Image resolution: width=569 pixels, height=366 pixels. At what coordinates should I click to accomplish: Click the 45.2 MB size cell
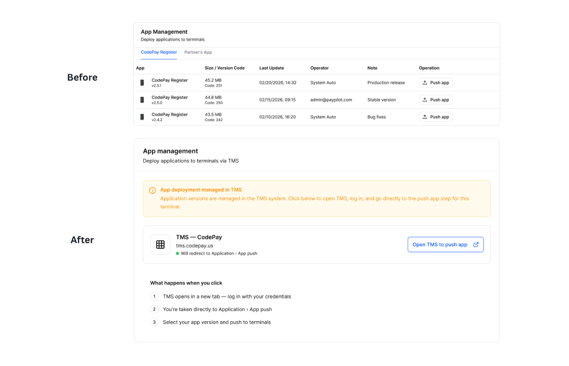tap(213, 80)
